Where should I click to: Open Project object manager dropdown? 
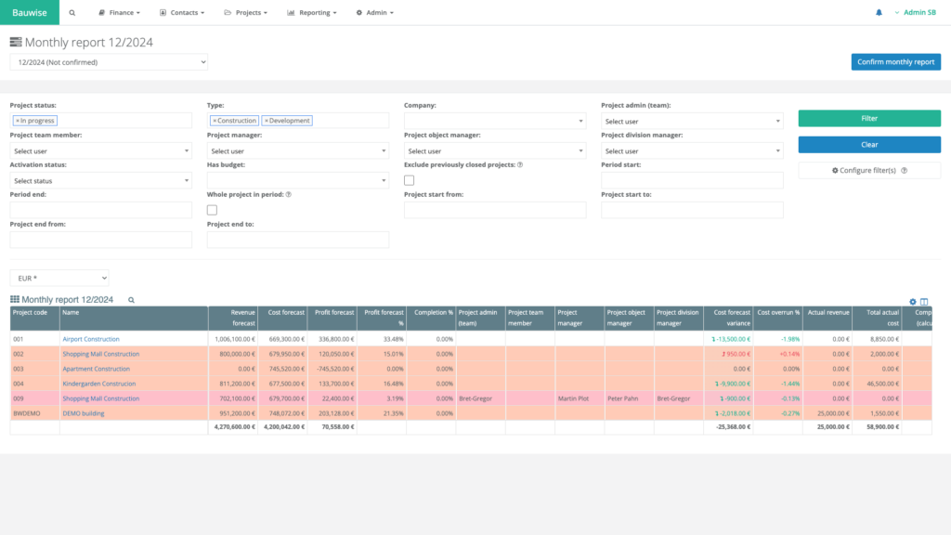pyautogui.click(x=495, y=150)
